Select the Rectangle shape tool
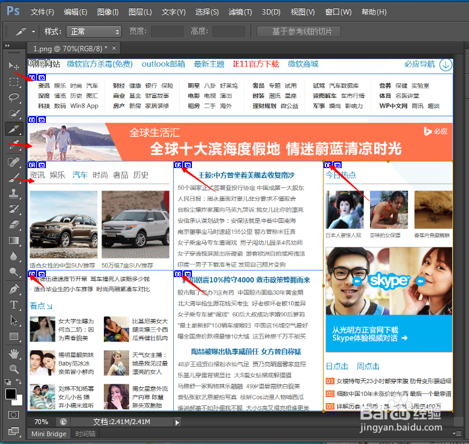 tap(14, 336)
